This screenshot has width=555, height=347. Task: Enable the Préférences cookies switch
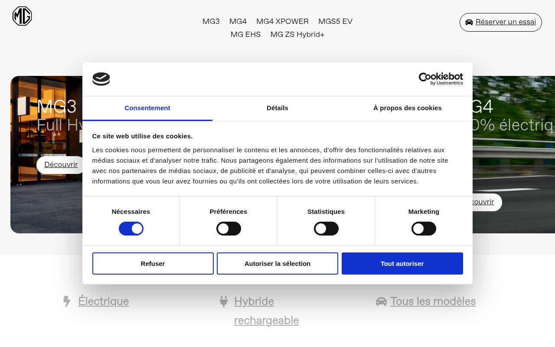point(229,229)
